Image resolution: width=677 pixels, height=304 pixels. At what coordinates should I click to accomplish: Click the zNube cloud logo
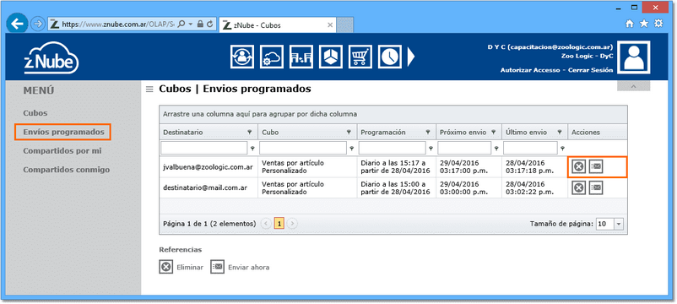pos(51,58)
